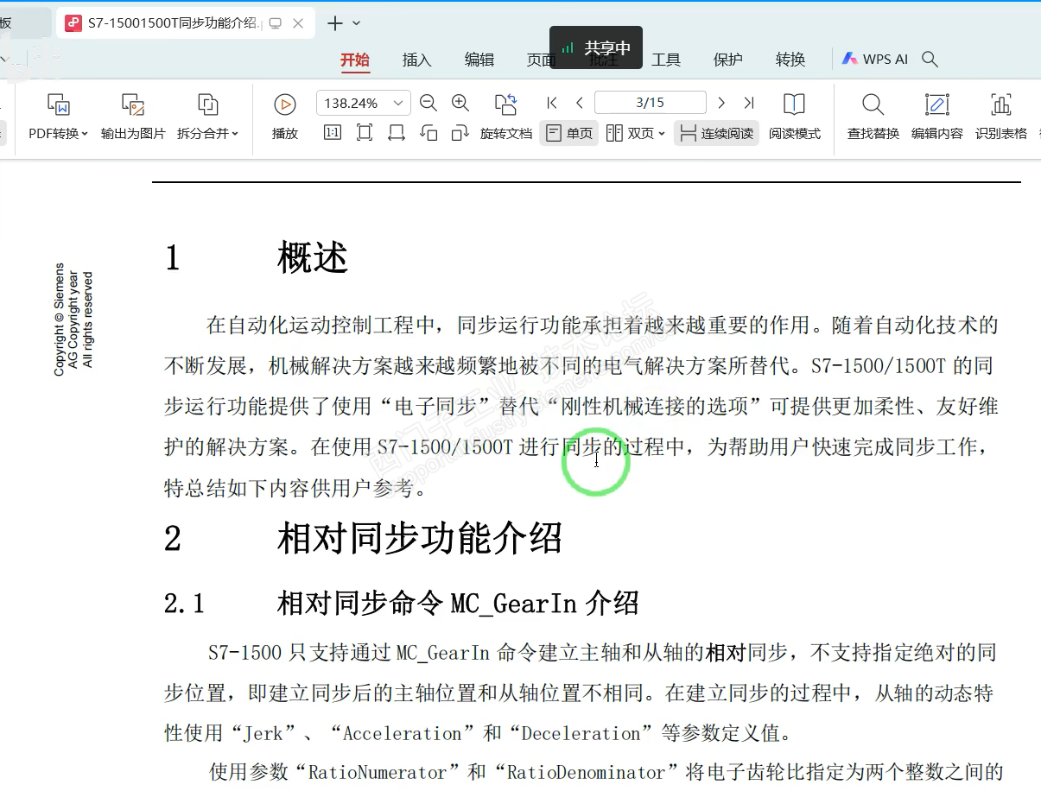
Task: Click the heading '相对同步功能介绍'
Action: pyautogui.click(x=420, y=538)
